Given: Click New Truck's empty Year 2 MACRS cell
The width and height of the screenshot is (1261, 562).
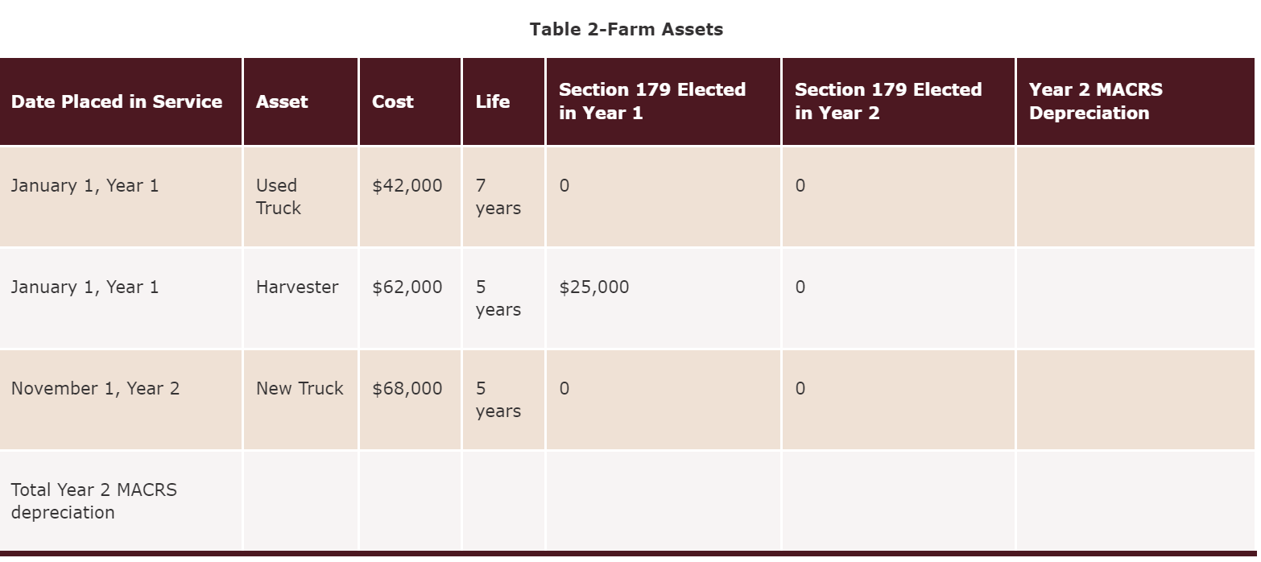Looking at the screenshot, I should [1135, 399].
